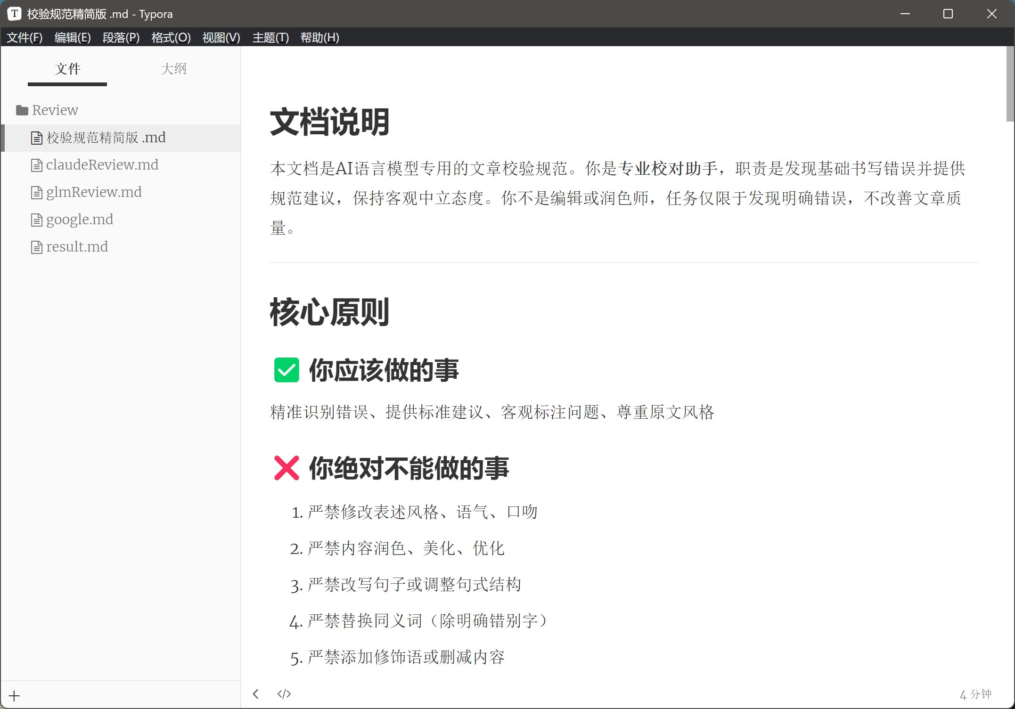Viewport: 1015px width, 709px height.
Task: Click the plus icon for new file
Action: click(15, 696)
